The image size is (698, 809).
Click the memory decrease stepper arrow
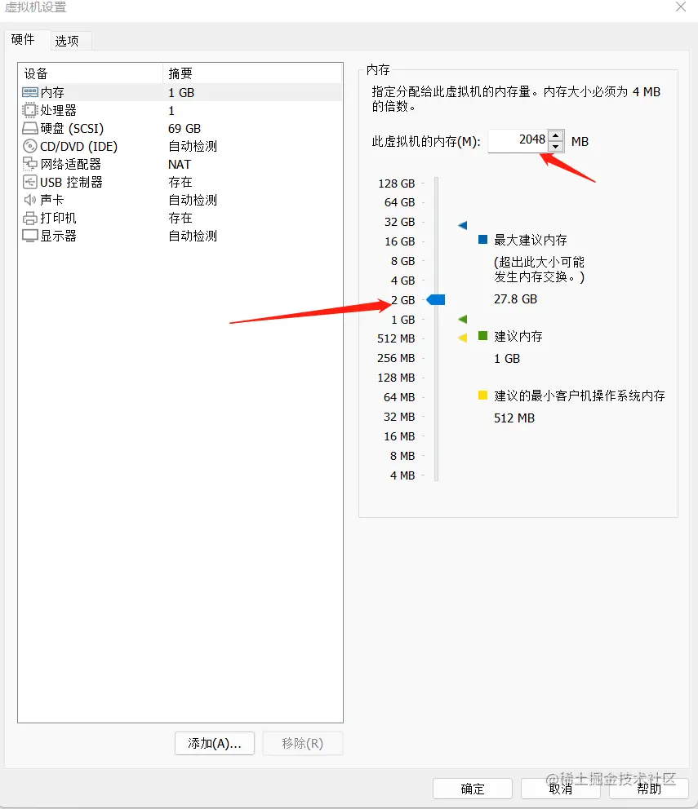tap(555, 146)
